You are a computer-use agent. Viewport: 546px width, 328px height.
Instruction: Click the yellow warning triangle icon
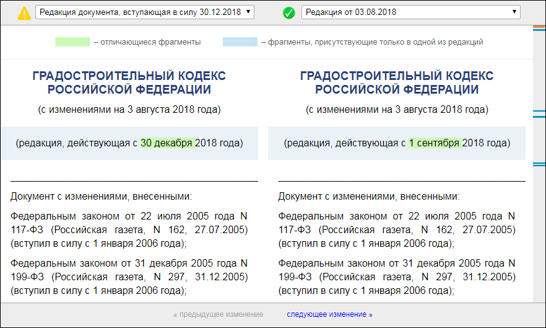click(x=24, y=12)
